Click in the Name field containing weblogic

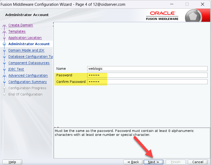[147, 69]
